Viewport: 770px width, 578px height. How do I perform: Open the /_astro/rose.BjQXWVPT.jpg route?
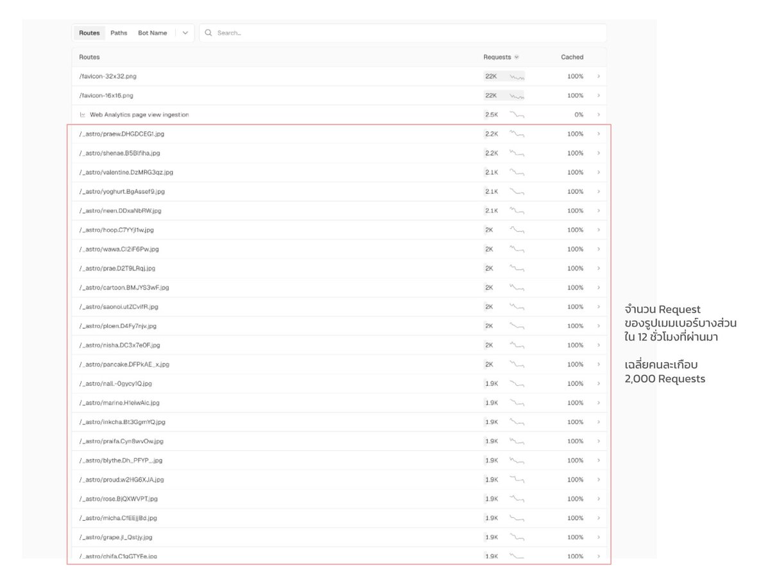[118, 499]
